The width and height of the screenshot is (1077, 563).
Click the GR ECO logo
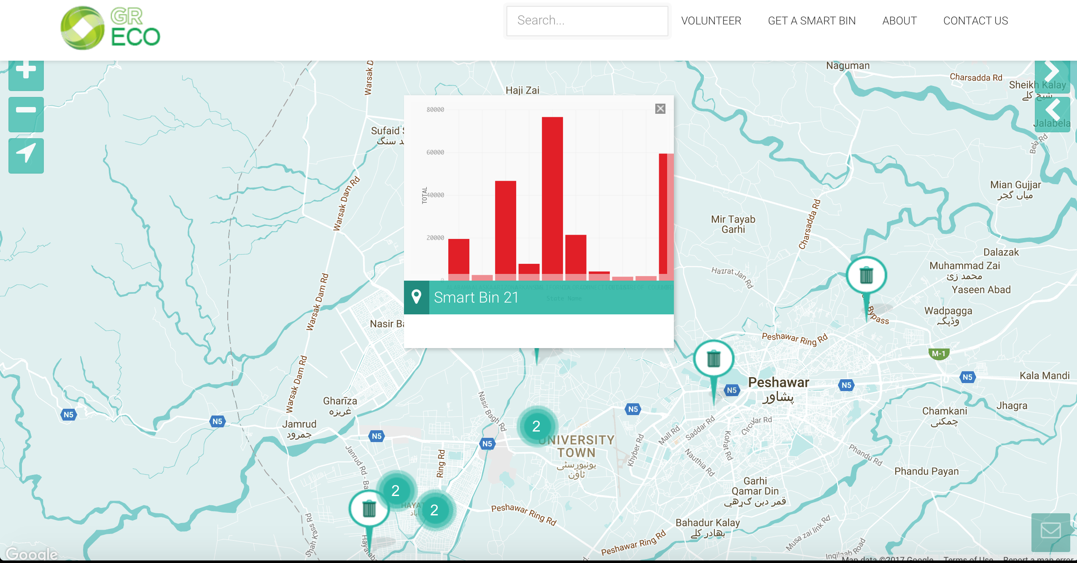coord(110,28)
